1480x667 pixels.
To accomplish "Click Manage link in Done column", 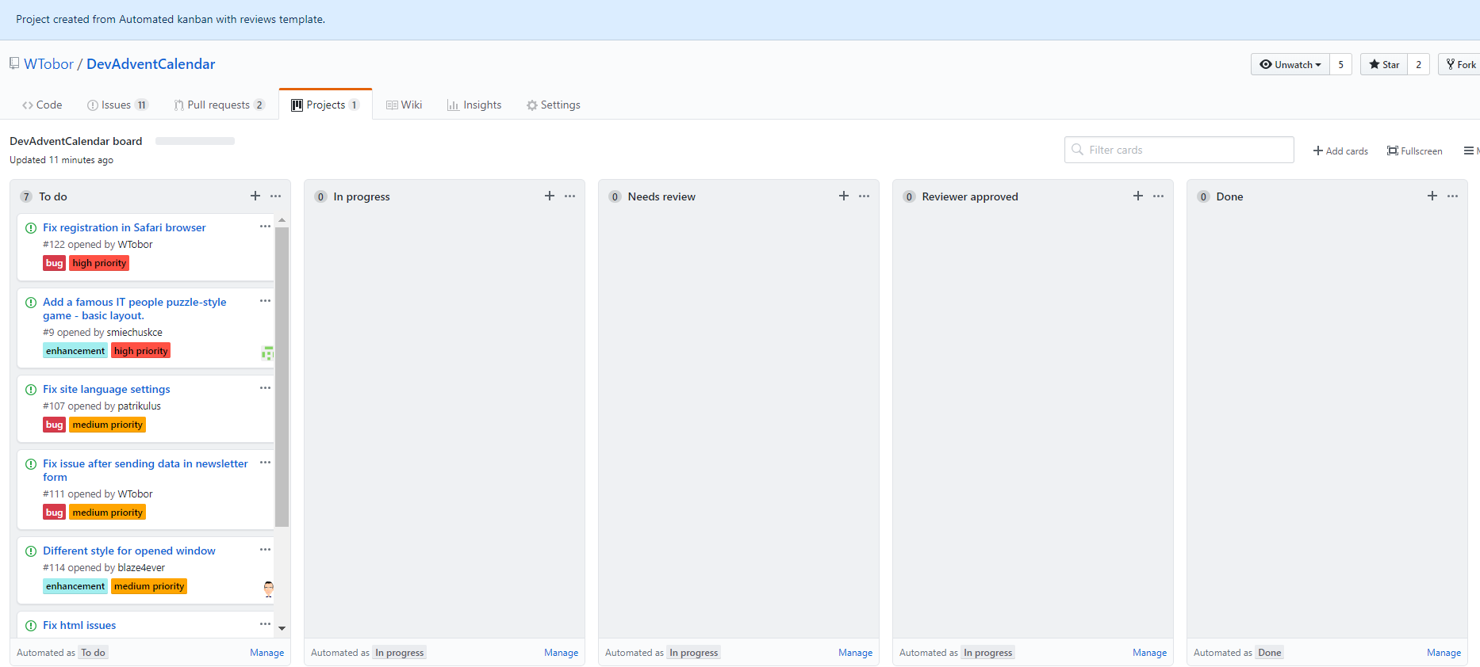I will coord(1444,653).
